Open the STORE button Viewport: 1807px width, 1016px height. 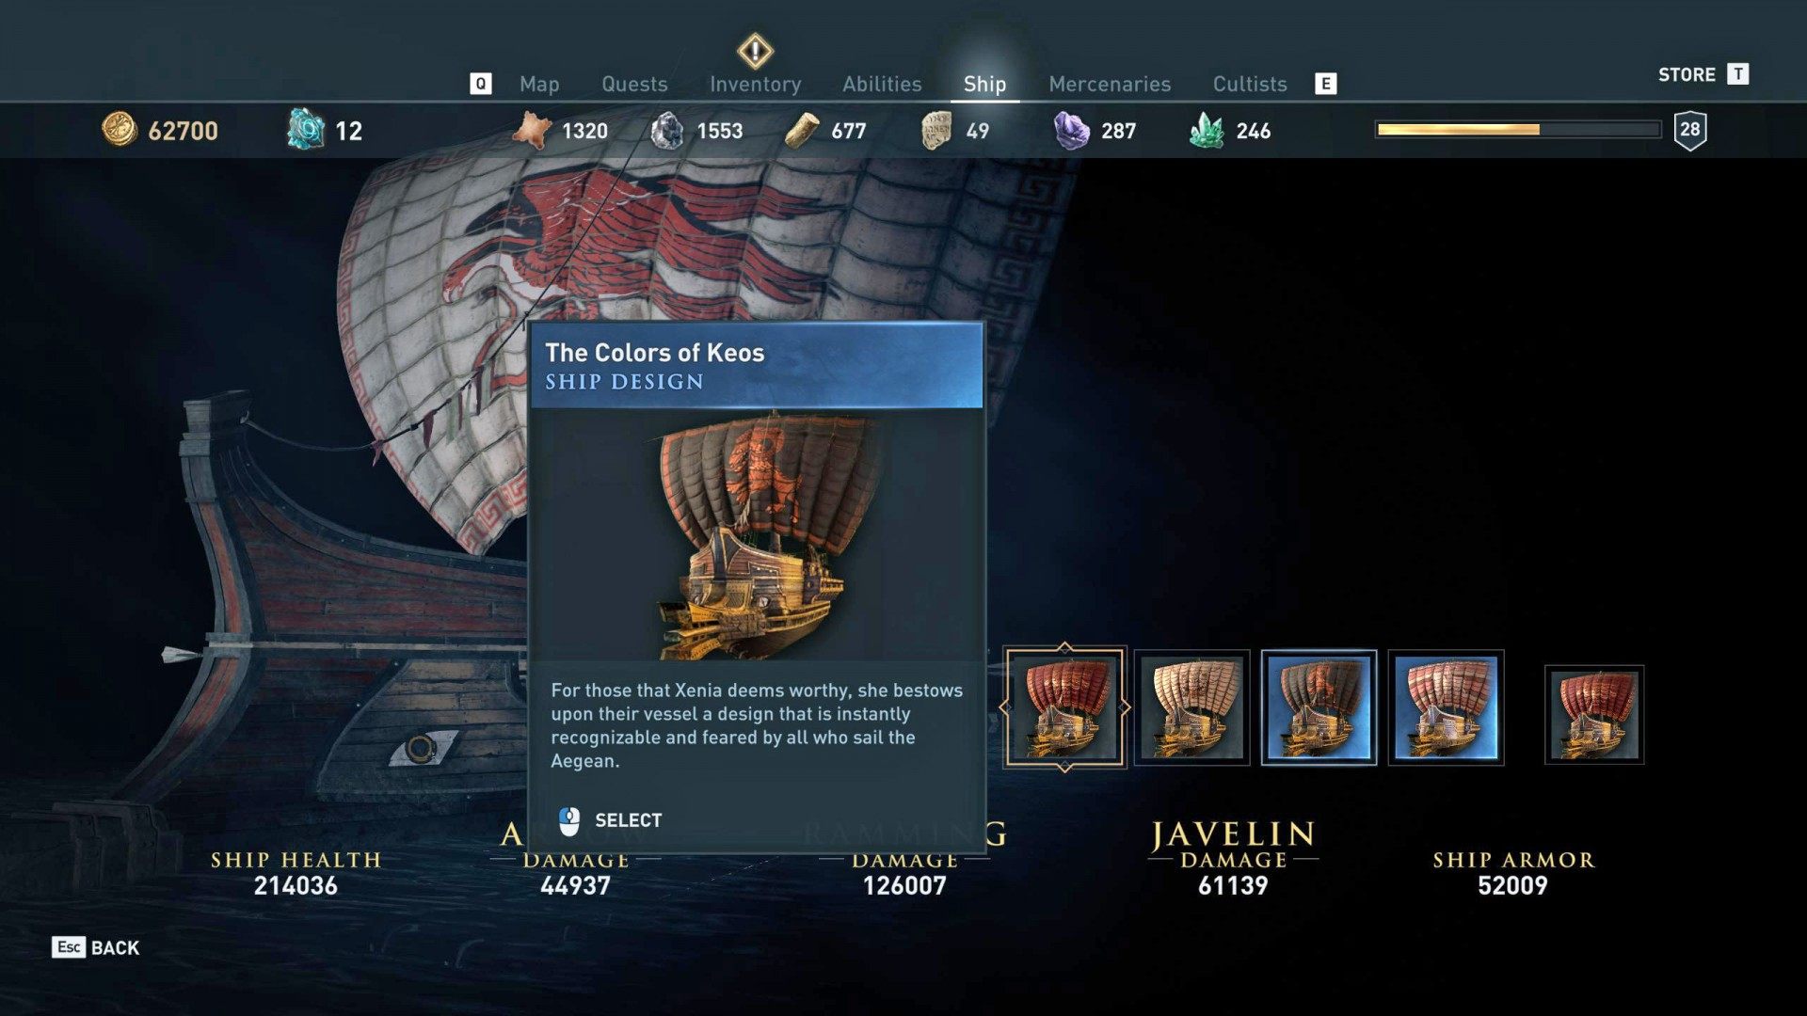pos(1703,74)
